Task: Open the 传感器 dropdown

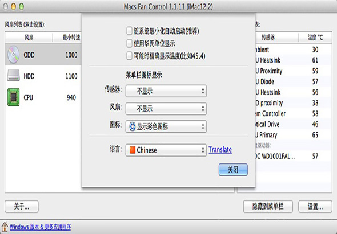Action: 166,91
